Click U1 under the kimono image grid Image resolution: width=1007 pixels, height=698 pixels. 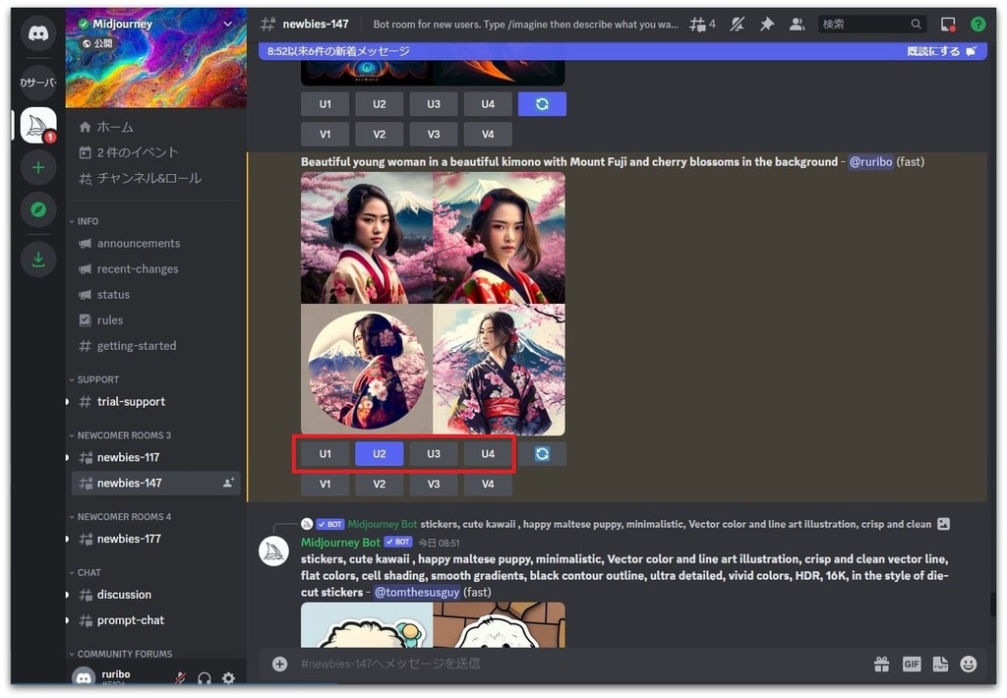pos(325,454)
